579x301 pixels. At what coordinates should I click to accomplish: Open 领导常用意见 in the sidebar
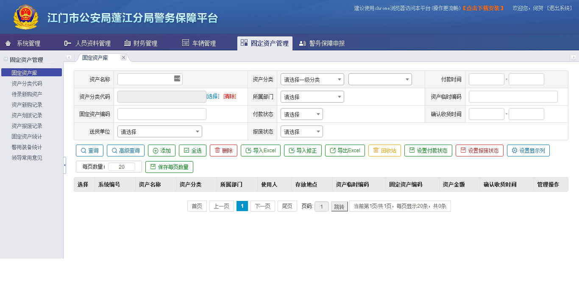point(27,158)
